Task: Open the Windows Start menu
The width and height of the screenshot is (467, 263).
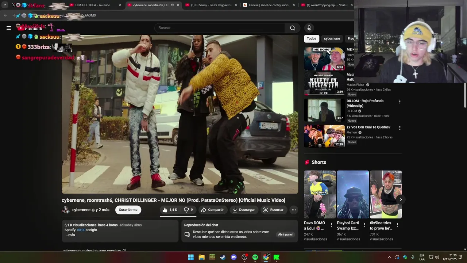Action: pyautogui.click(x=191, y=257)
